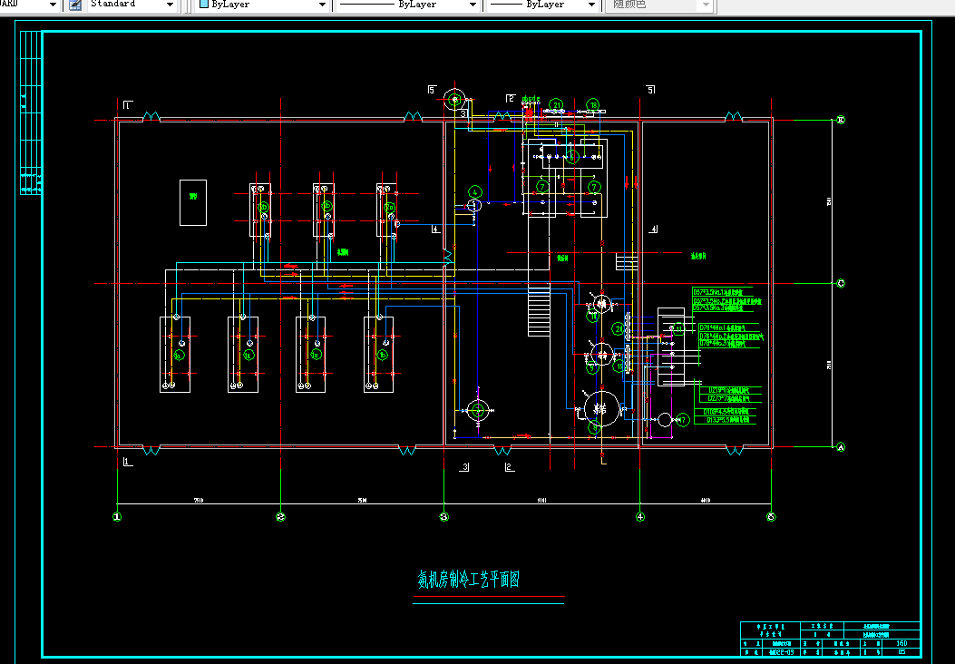Select the drawing title 氨机房制冷工艺平面图
Viewport: 955px width, 664px height.
[x=468, y=580]
